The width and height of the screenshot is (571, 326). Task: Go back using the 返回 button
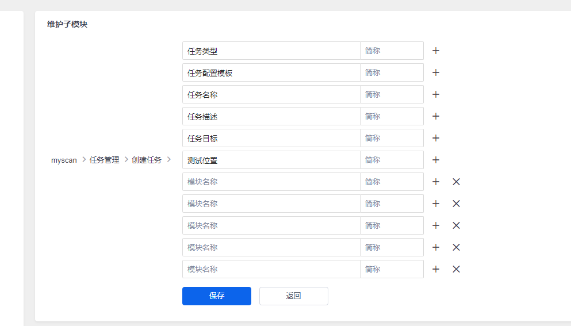pos(294,296)
